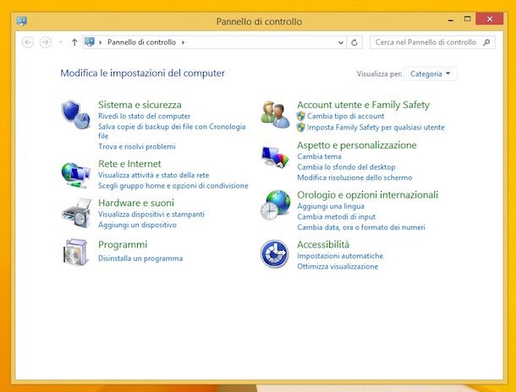Click the Back navigation arrow
This screenshot has width=516, height=392.
[x=28, y=42]
